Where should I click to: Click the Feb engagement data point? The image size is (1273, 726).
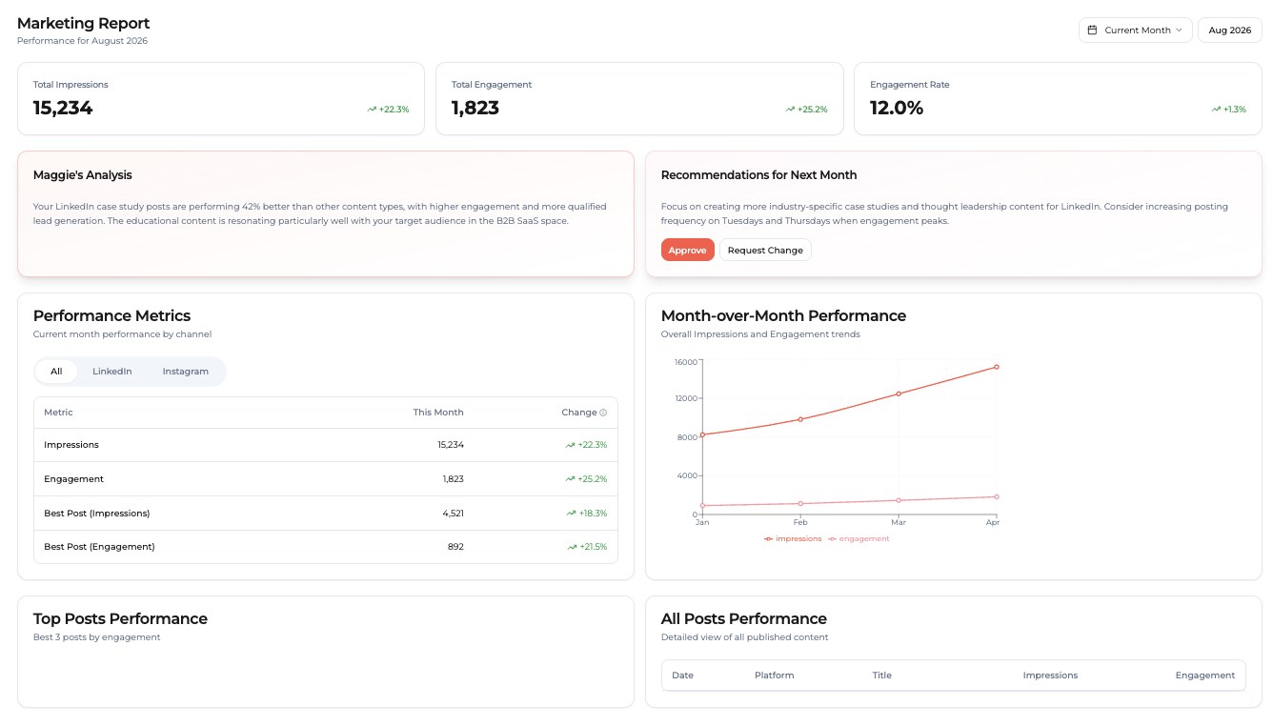[x=800, y=504]
